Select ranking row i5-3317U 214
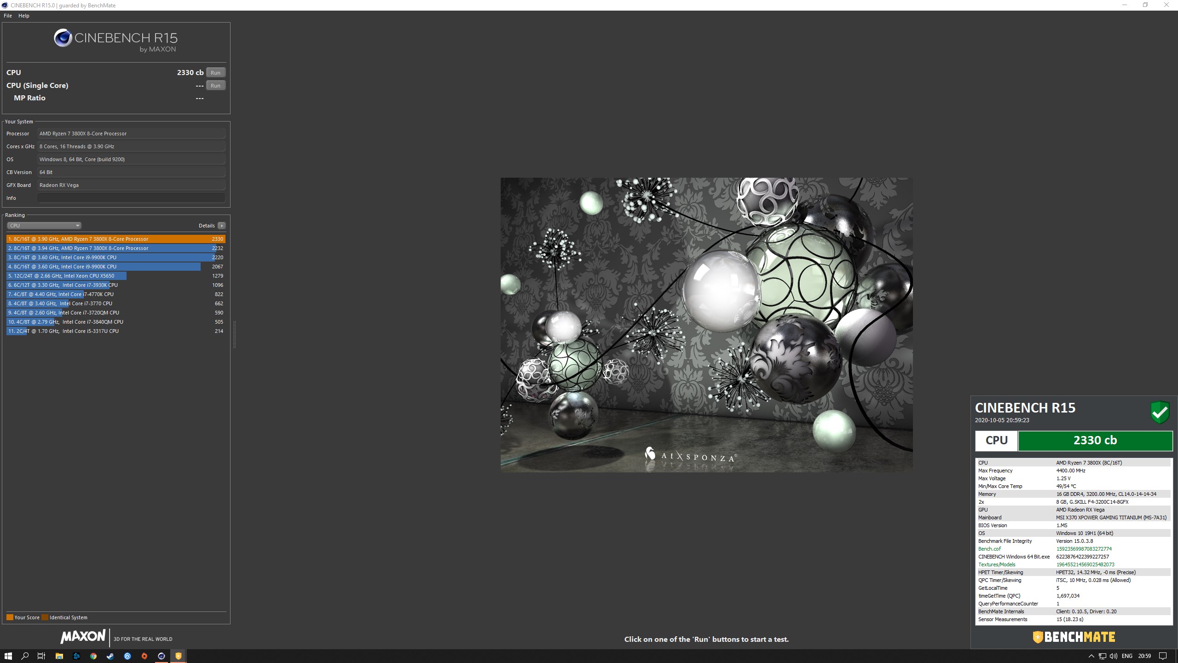The width and height of the screenshot is (1178, 663). coord(116,331)
